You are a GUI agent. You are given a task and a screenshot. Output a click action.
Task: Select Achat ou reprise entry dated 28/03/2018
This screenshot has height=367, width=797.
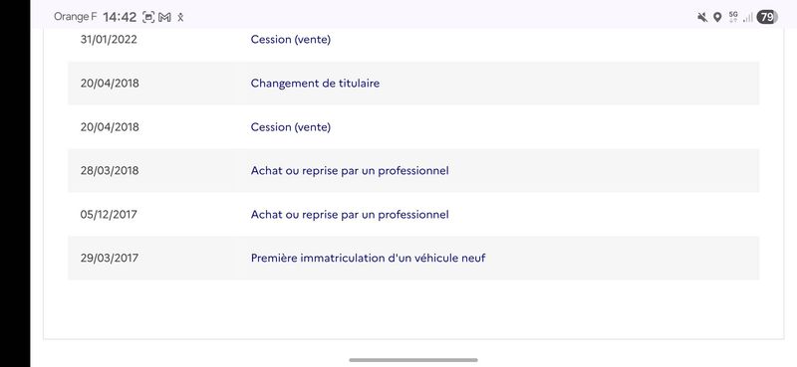350,170
